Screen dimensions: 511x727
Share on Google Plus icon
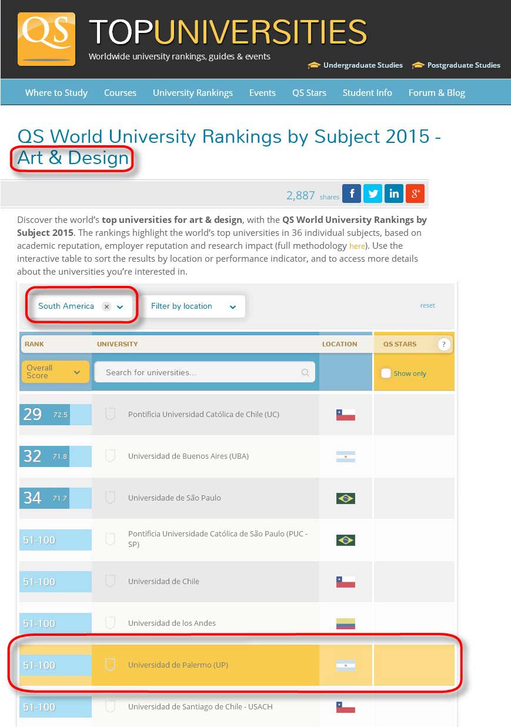tap(415, 194)
